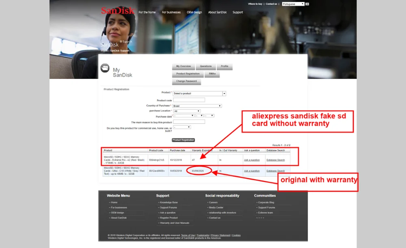The width and height of the screenshot is (406, 248).
Task: Click Home breadcrumb link
Action: pyautogui.click(x=104, y=51)
